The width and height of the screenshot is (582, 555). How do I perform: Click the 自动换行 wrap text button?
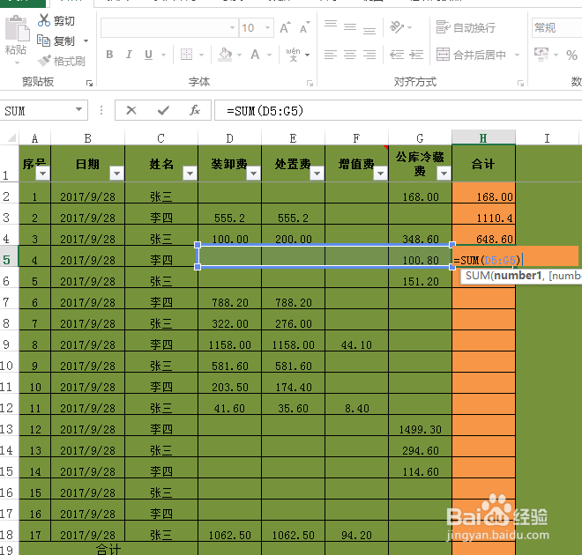click(466, 27)
